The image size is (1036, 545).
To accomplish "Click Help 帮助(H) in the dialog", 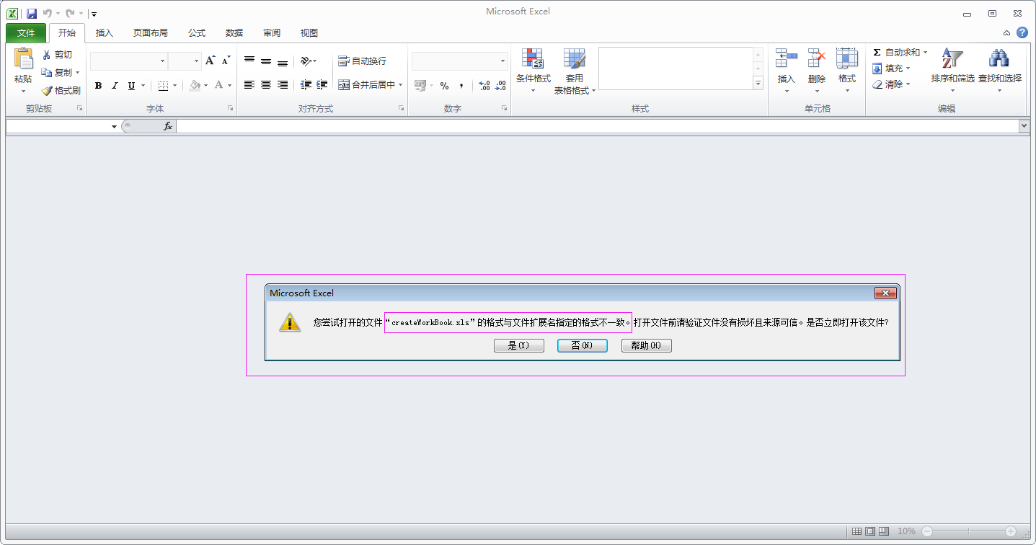I will pyautogui.click(x=647, y=346).
